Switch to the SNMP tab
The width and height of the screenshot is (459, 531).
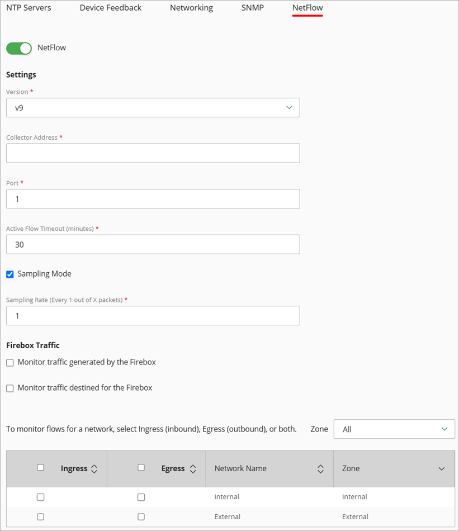point(252,8)
